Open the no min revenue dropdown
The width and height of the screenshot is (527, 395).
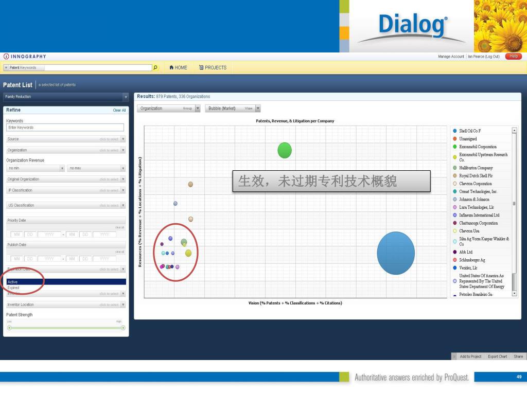coord(36,168)
